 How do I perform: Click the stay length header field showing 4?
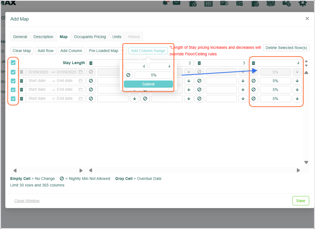click(x=275, y=63)
